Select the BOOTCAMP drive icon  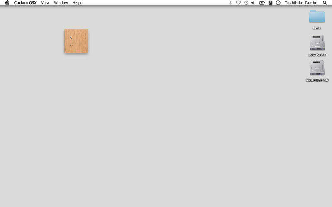(x=317, y=43)
